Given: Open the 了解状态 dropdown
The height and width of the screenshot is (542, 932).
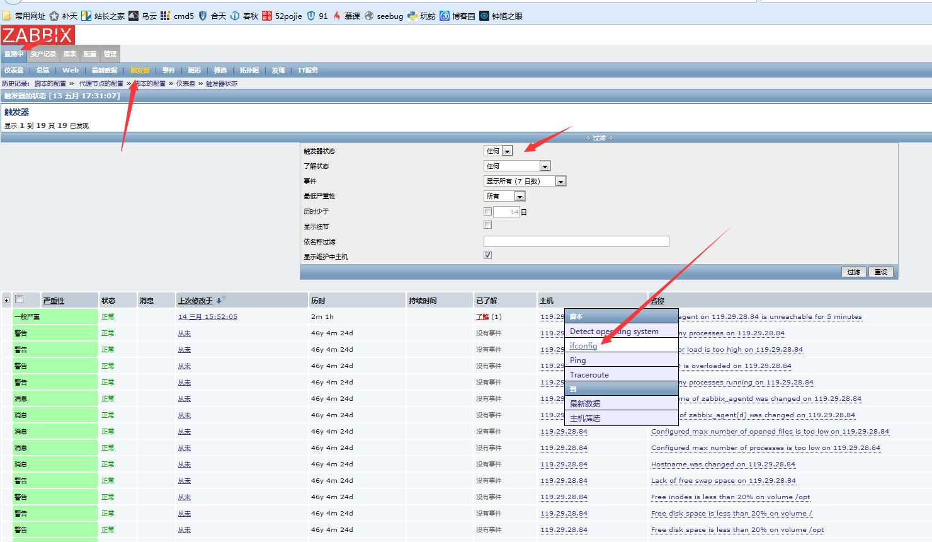Looking at the screenshot, I should pos(517,166).
